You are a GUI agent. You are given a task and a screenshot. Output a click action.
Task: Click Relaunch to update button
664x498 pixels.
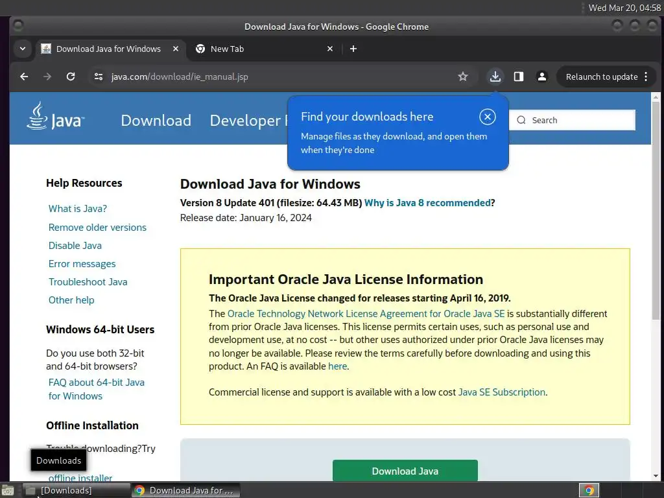point(602,77)
